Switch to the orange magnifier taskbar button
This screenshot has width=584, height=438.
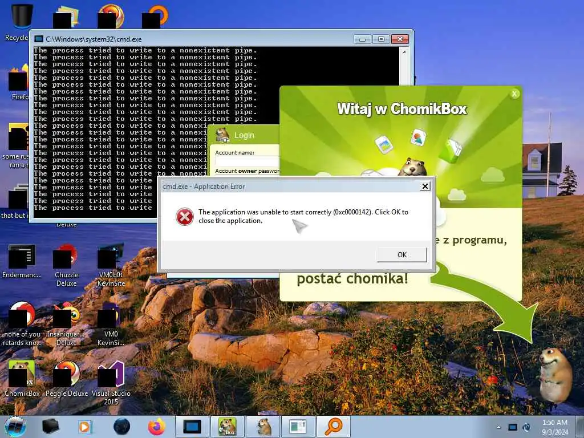[333, 427]
